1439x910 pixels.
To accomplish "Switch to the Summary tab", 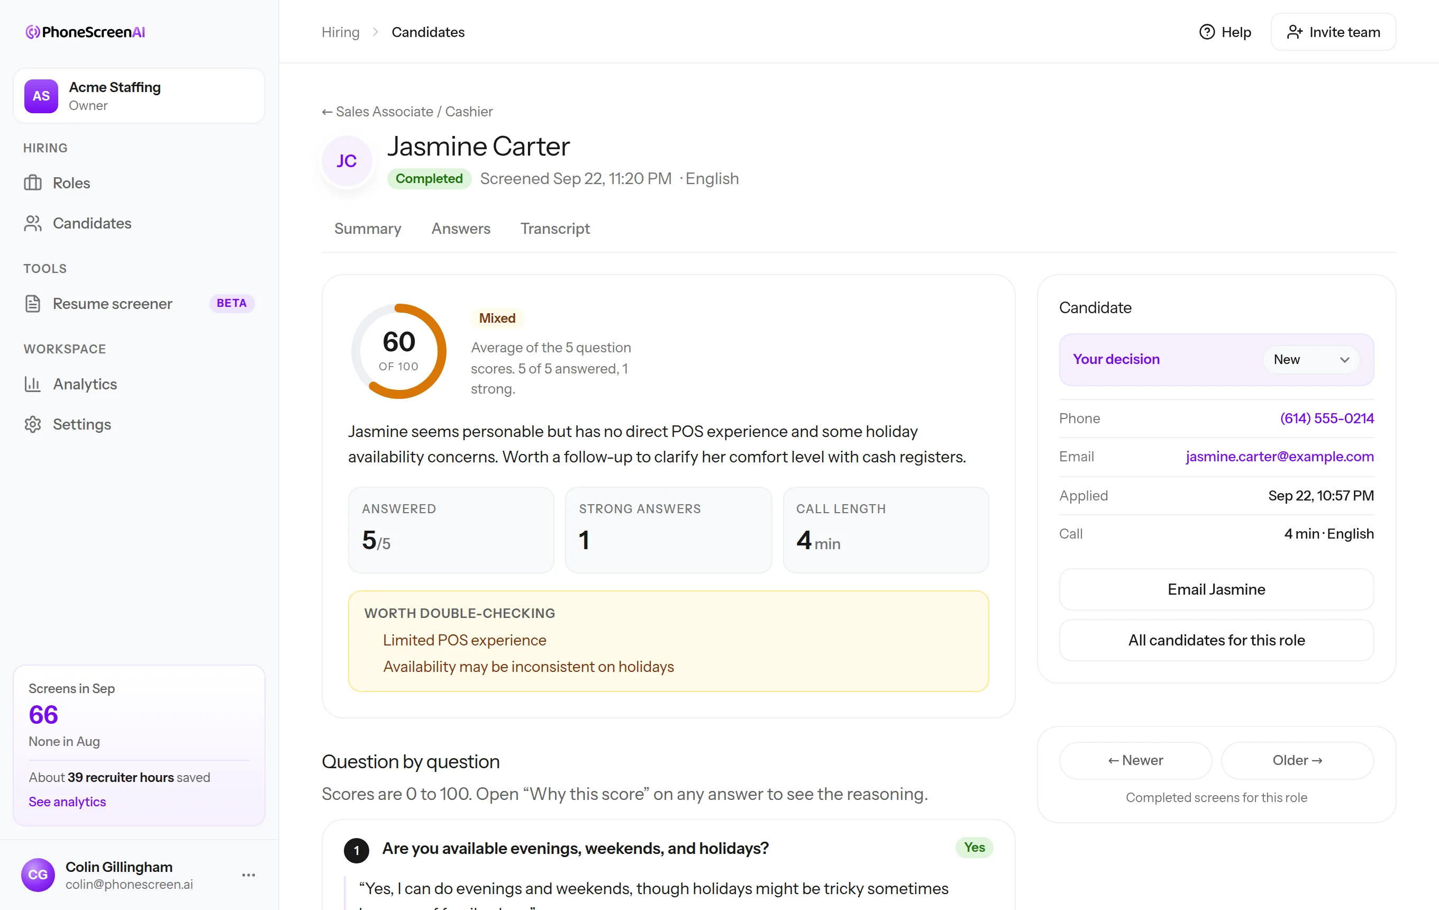I will (x=368, y=228).
